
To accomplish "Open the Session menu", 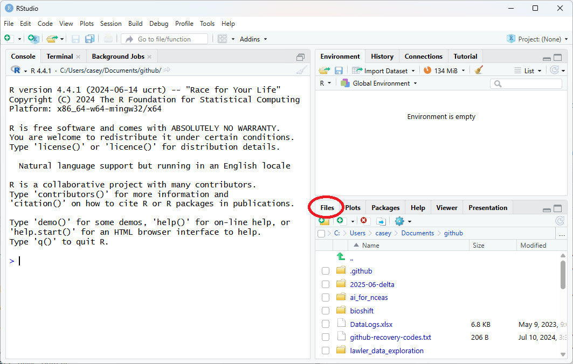I will (x=111, y=24).
